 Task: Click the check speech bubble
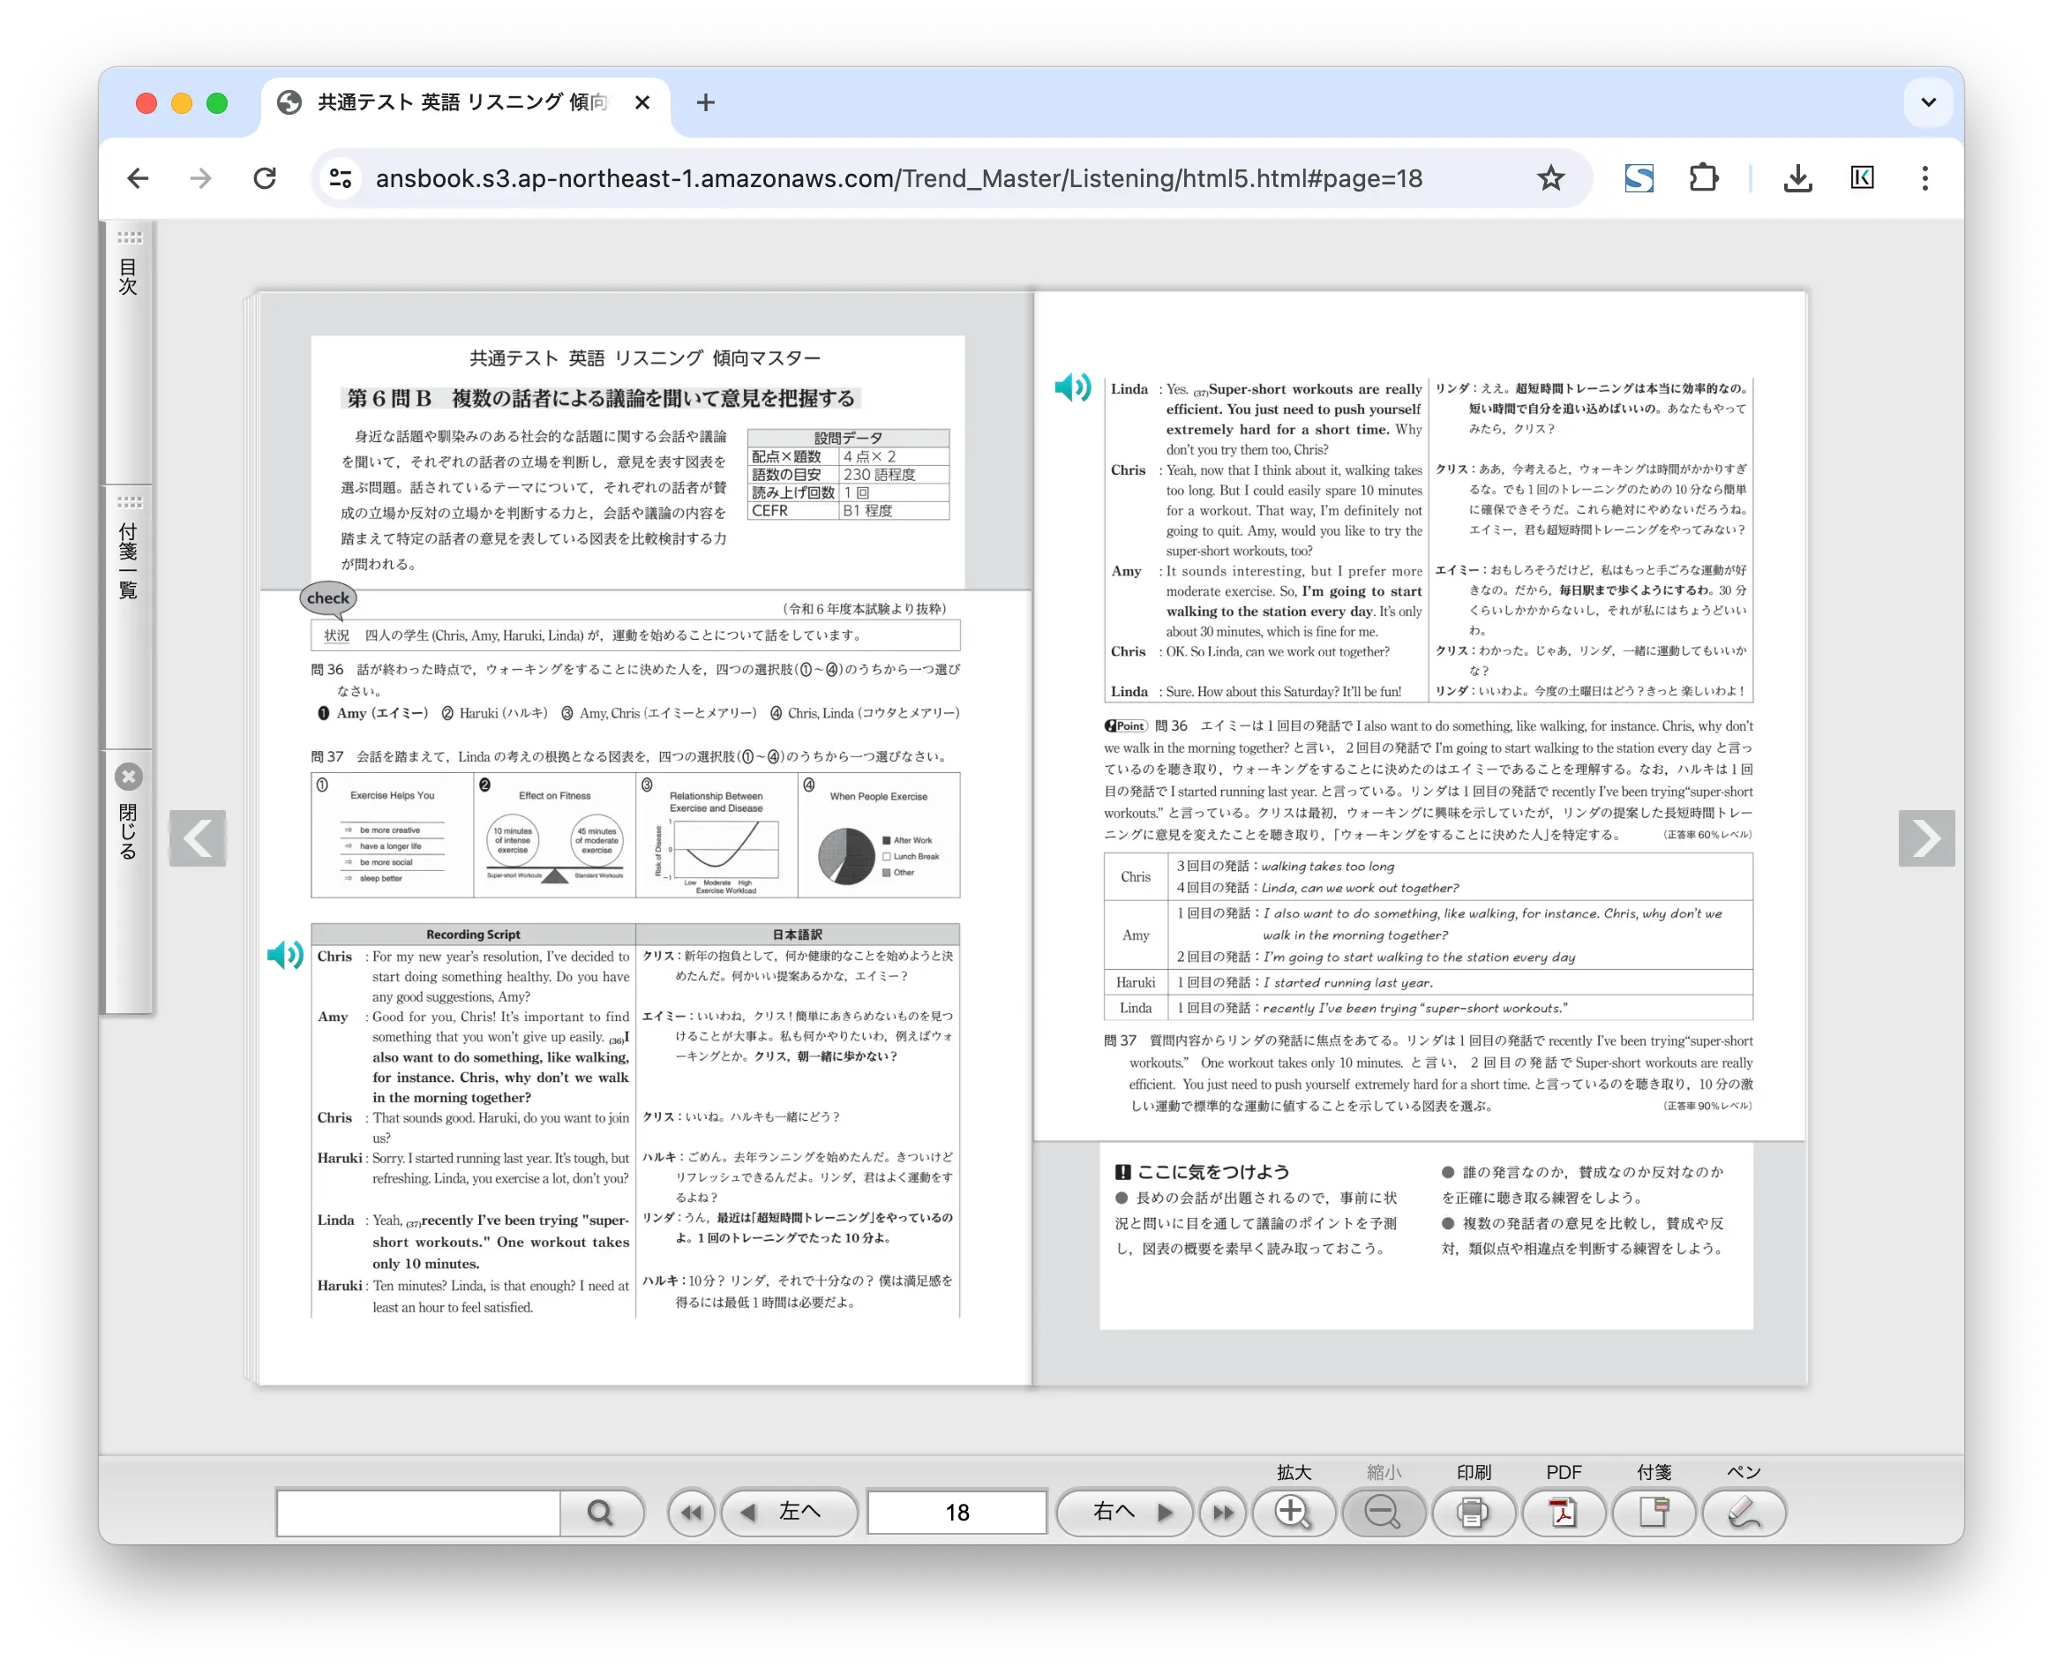coord(328,598)
